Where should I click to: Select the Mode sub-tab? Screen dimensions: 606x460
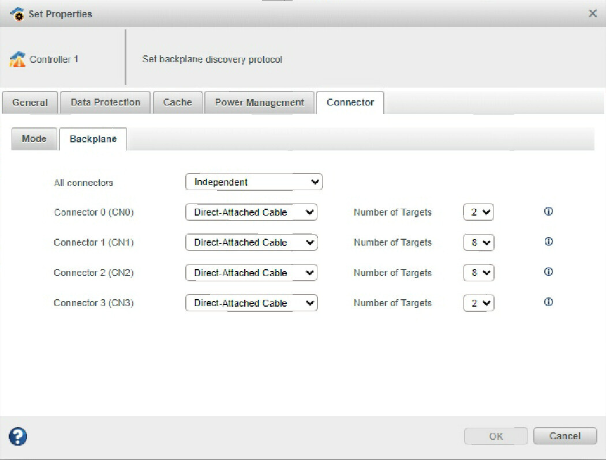34,139
